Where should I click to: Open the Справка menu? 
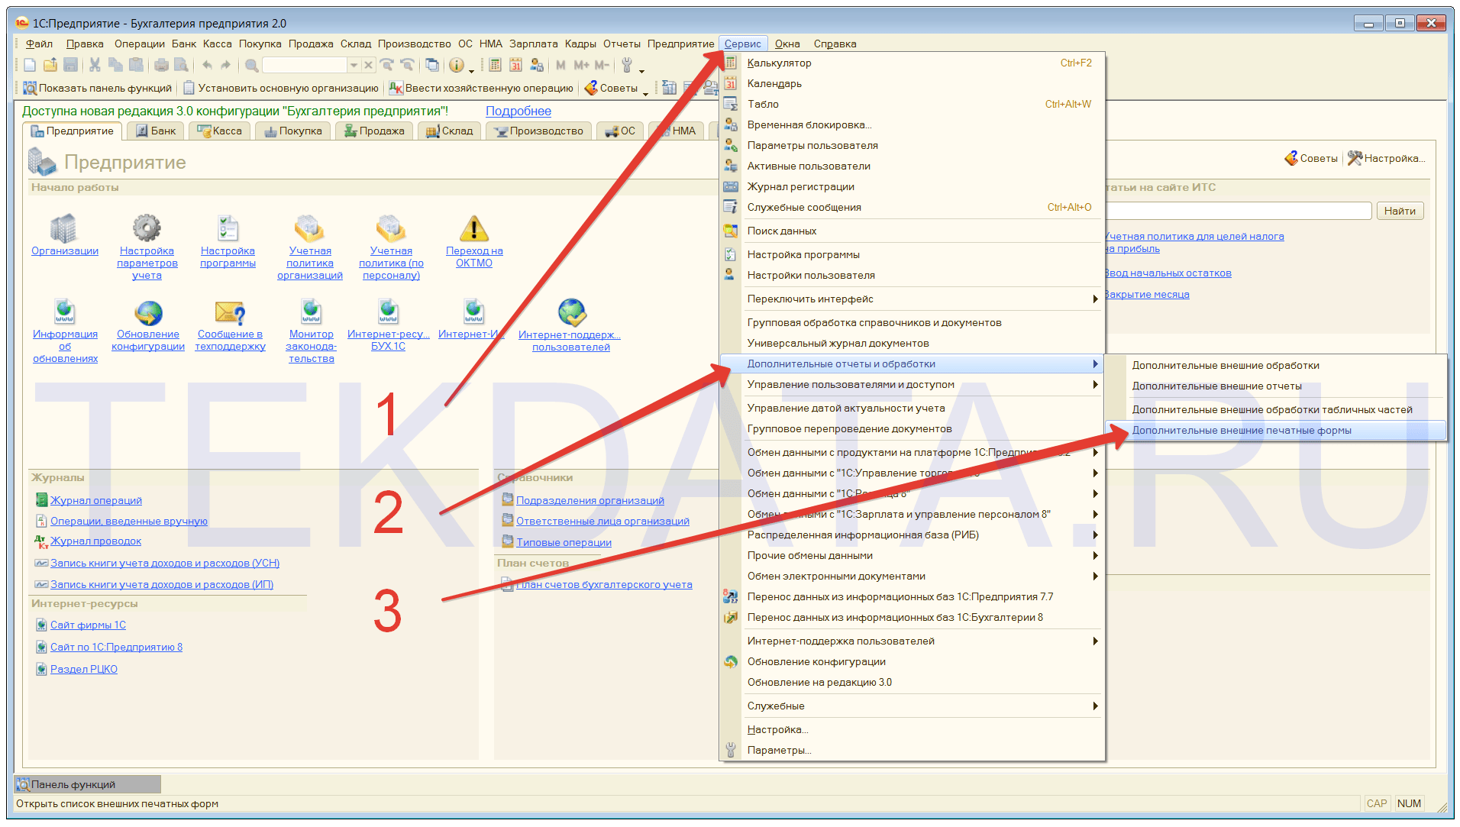(835, 44)
